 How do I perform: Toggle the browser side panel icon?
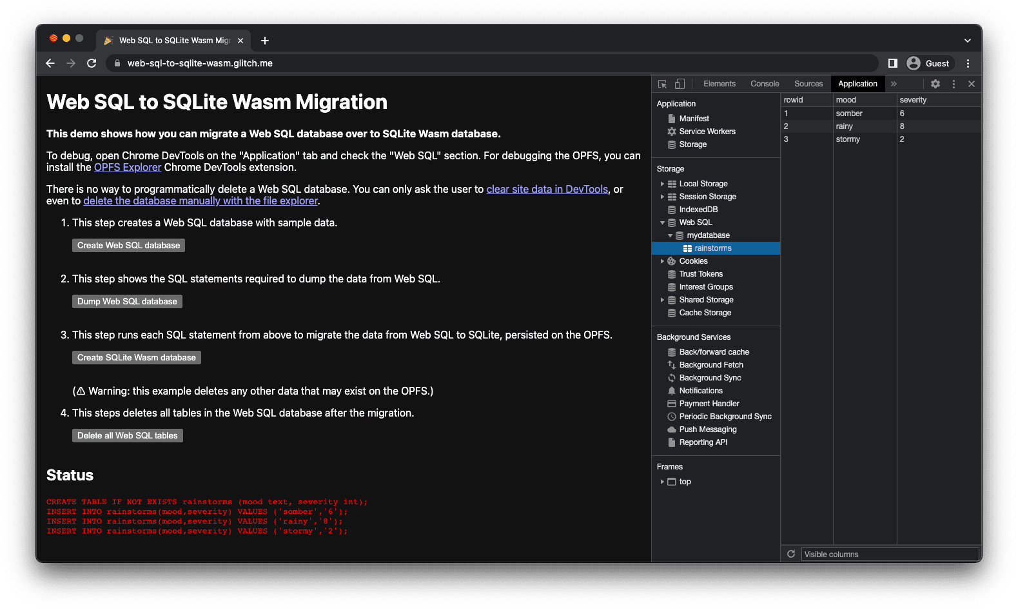click(893, 63)
